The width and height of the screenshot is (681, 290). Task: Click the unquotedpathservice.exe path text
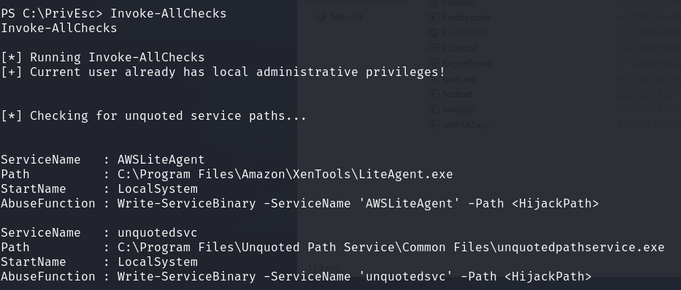click(x=391, y=248)
